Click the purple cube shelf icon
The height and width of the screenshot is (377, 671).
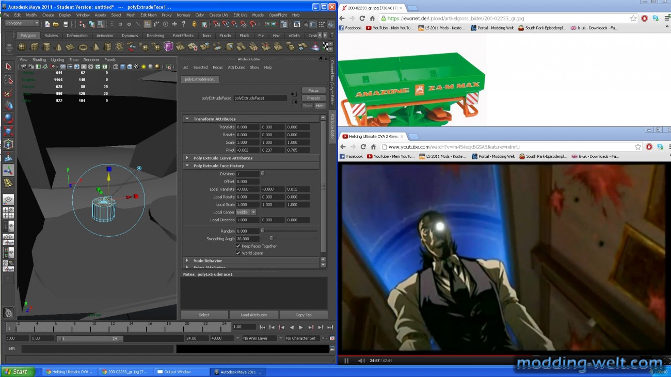[168, 47]
